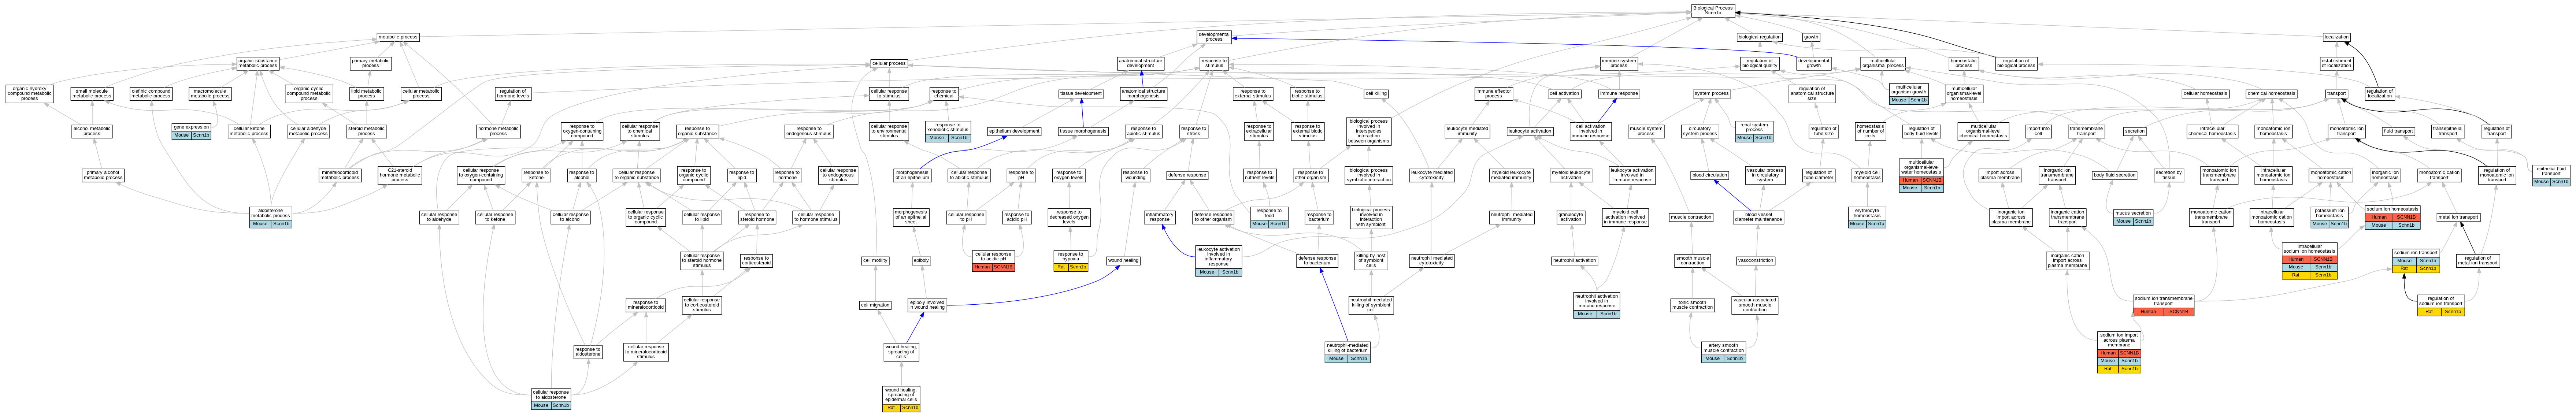Select the "mucus secretion" node
The height and width of the screenshot is (416, 2576).
tap(2133, 217)
